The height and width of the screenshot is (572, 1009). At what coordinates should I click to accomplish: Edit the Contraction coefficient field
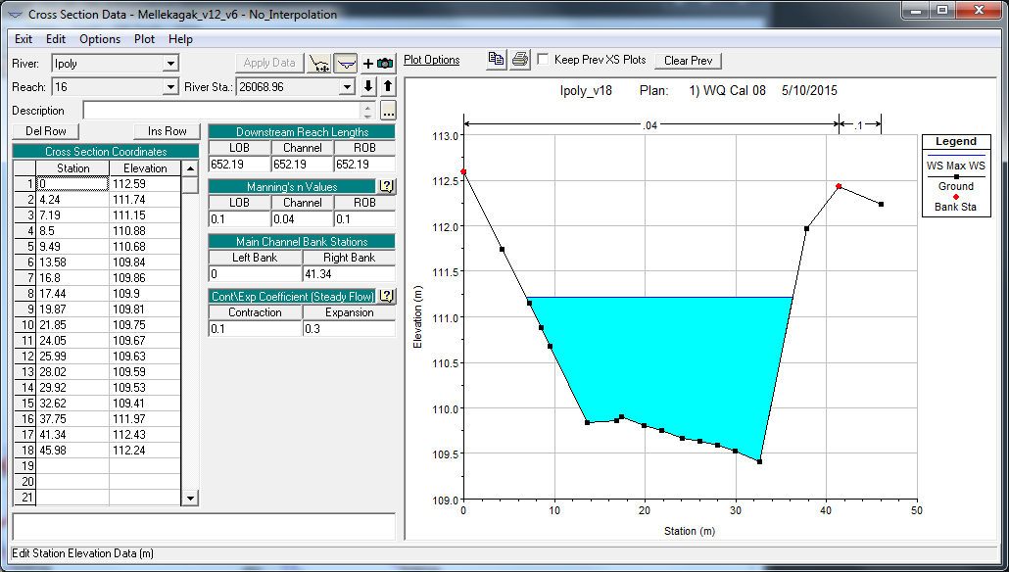pyautogui.click(x=255, y=329)
